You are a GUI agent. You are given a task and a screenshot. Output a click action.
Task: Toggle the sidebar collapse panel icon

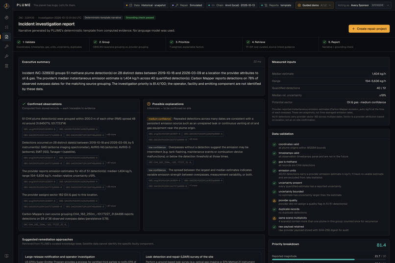[x=6, y=256]
